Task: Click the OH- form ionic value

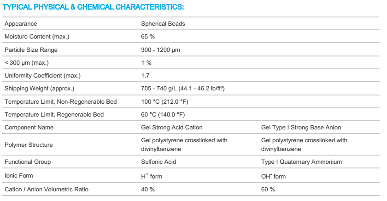Action: click(273, 176)
